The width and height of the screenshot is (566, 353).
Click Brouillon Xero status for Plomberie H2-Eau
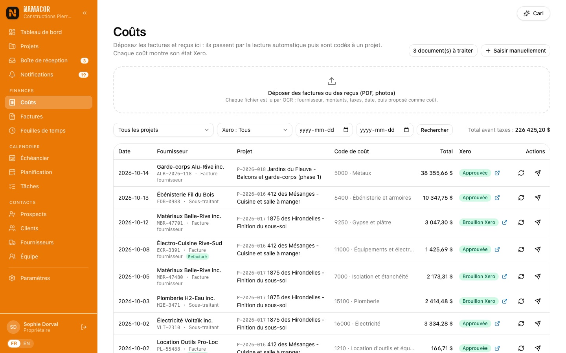tap(479, 301)
